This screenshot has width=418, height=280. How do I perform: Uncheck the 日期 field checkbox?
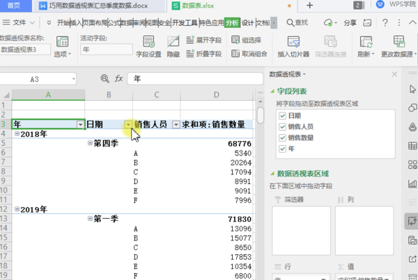tap(281, 115)
